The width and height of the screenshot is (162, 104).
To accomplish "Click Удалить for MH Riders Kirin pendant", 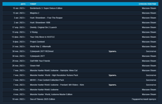I will 112,85.
